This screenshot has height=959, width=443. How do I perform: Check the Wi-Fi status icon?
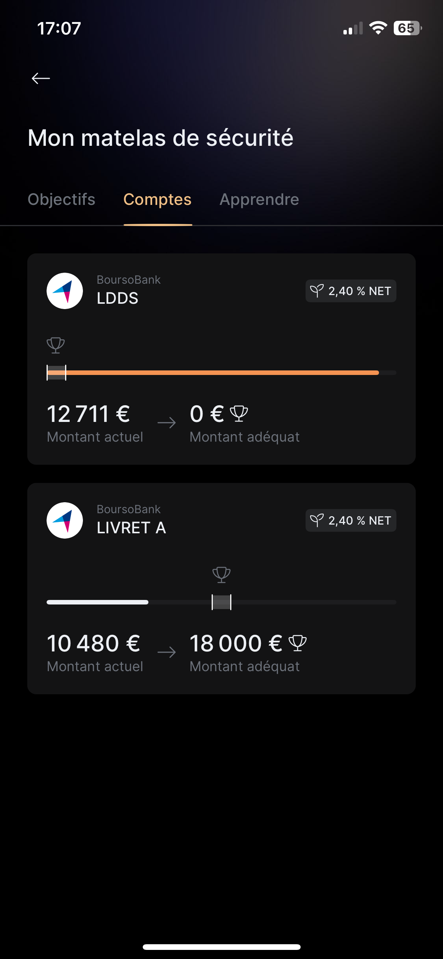[x=378, y=28]
